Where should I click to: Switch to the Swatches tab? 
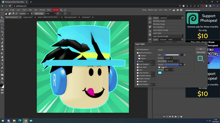(164, 18)
